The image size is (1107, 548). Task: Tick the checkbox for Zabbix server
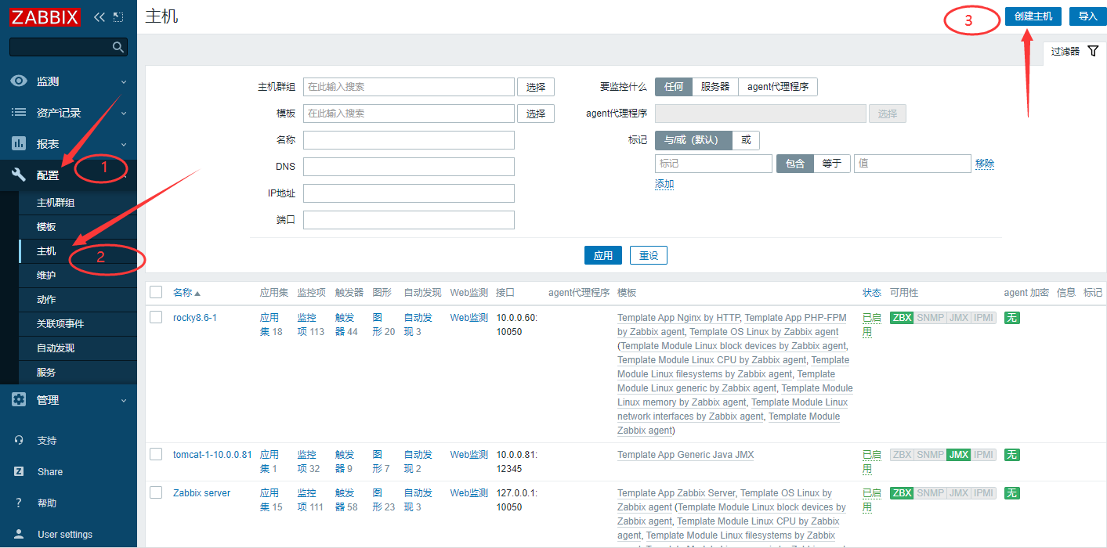tap(156, 492)
